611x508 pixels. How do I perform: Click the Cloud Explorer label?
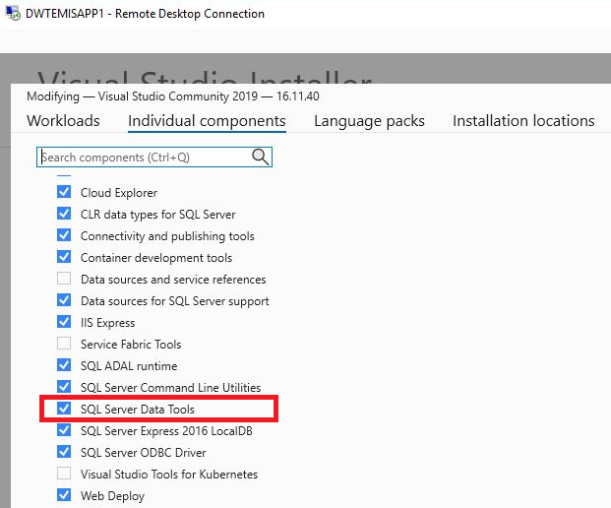[x=119, y=193]
